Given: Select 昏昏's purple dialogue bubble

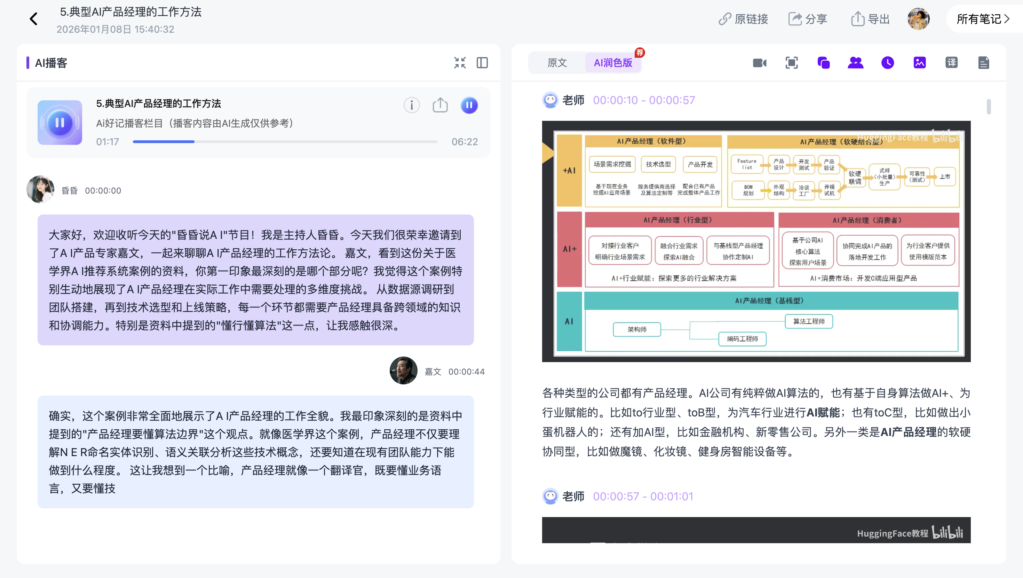Looking at the screenshot, I should point(255,280).
